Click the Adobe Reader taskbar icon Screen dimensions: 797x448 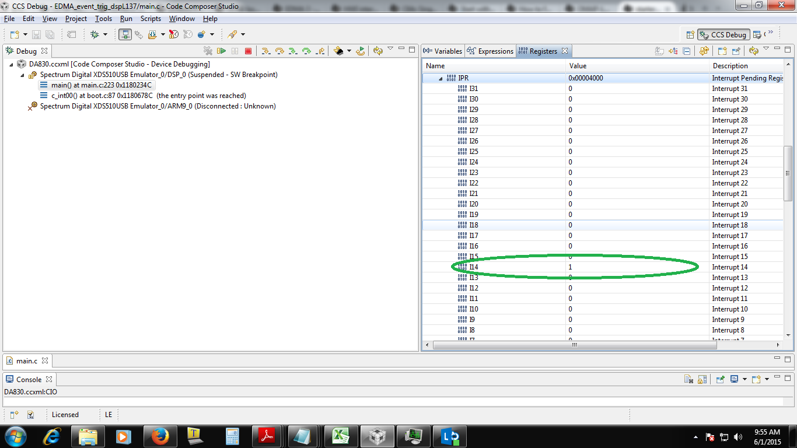pos(267,436)
